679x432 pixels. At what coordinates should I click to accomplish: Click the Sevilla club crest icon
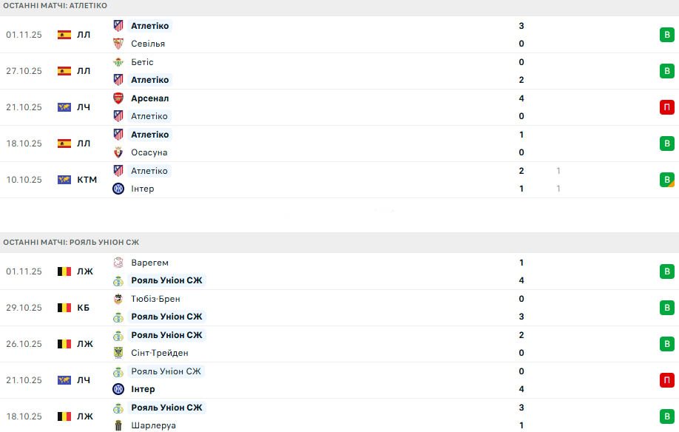(x=118, y=44)
